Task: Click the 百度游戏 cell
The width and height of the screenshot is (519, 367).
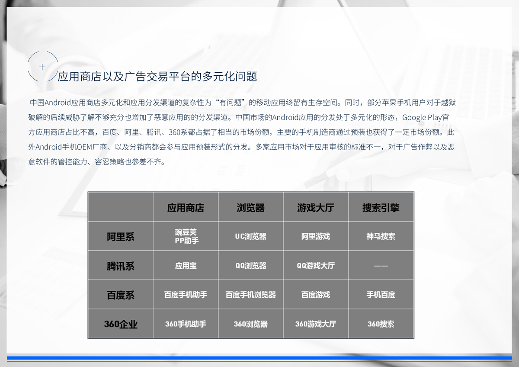Action: [316, 295]
